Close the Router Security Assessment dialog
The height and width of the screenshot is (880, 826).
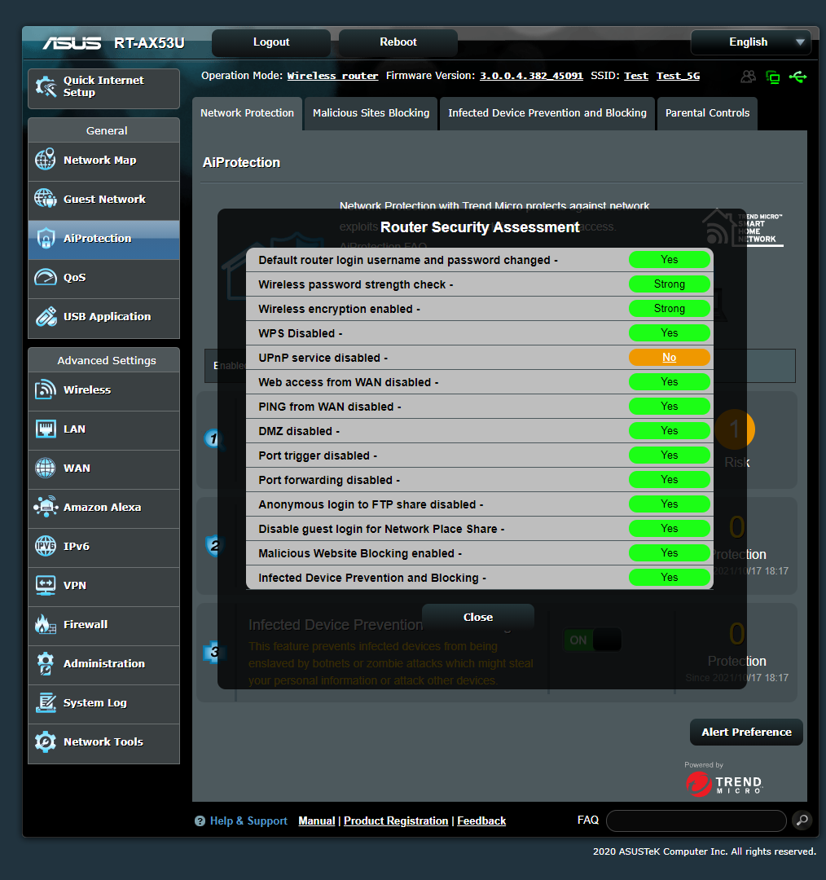click(x=477, y=617)
